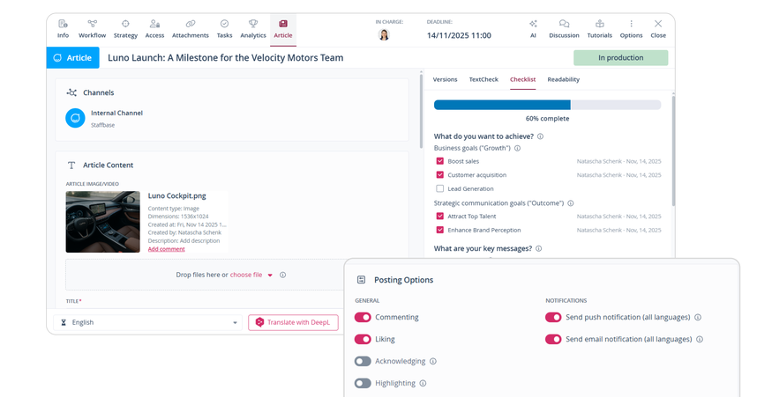The width and height of the screenshot is (757, 397).
Task: Enable the Acknowledging toggle
Action: point(363,361)
